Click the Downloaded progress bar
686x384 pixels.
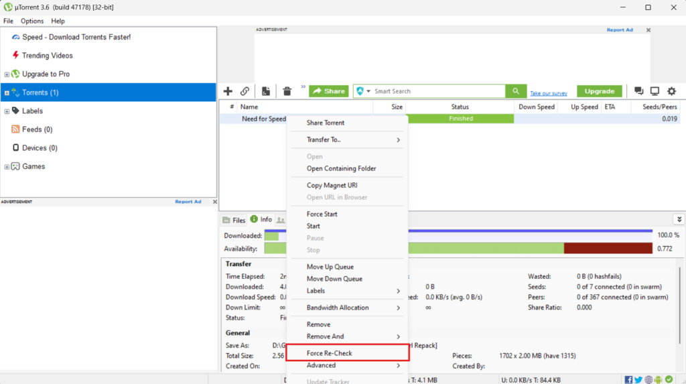[458, 235]
